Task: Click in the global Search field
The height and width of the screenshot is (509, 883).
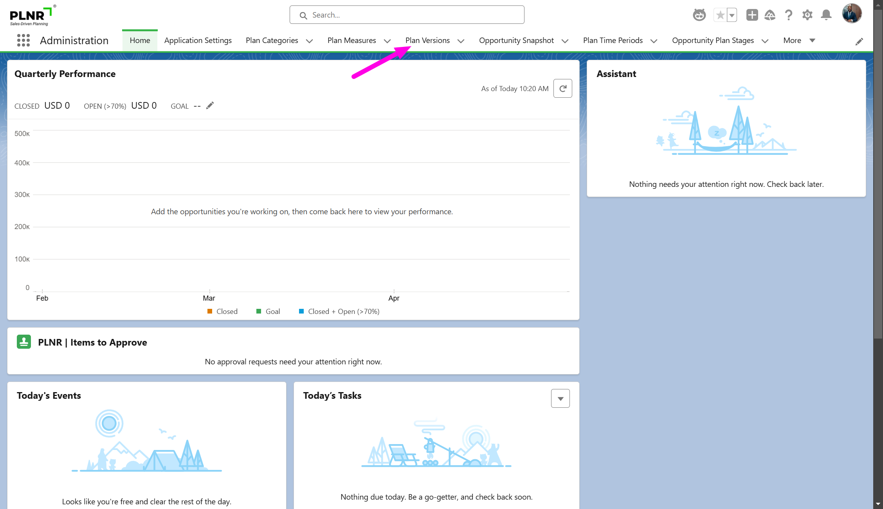Action: [x=407, y=15]
